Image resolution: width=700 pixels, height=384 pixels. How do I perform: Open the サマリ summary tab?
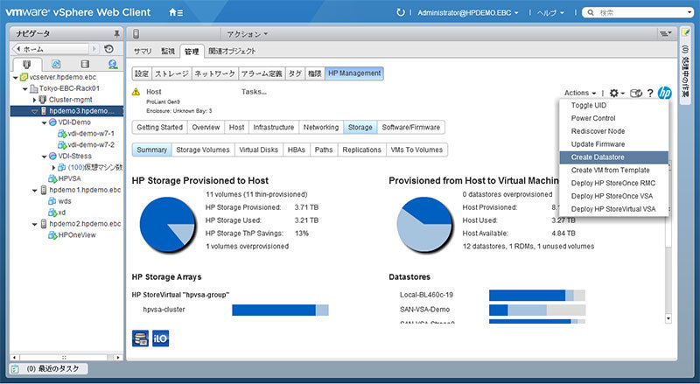tap(143, 52)
